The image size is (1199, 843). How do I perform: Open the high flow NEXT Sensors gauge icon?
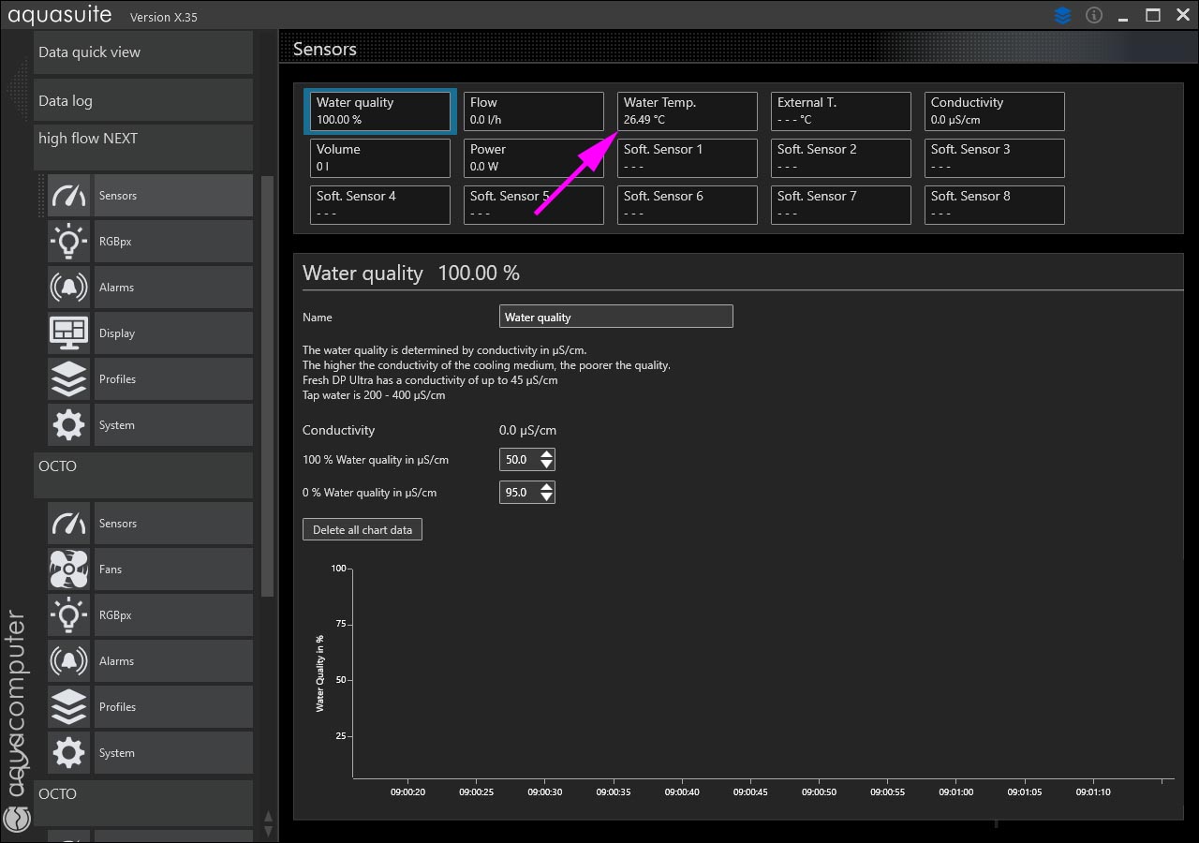pyautogui.click(x=69, y=196)
